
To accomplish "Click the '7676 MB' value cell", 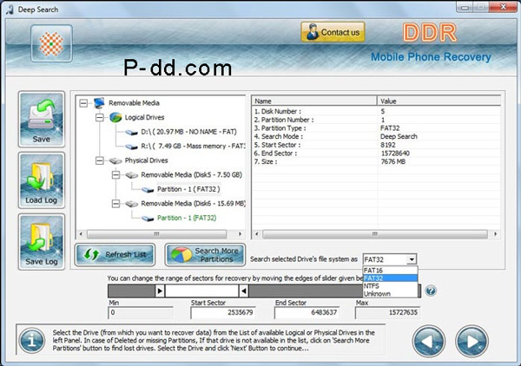I will point(392,161).
